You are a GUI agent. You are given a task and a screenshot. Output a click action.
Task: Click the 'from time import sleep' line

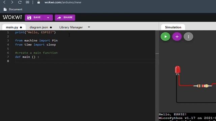(x=35, y=45)
